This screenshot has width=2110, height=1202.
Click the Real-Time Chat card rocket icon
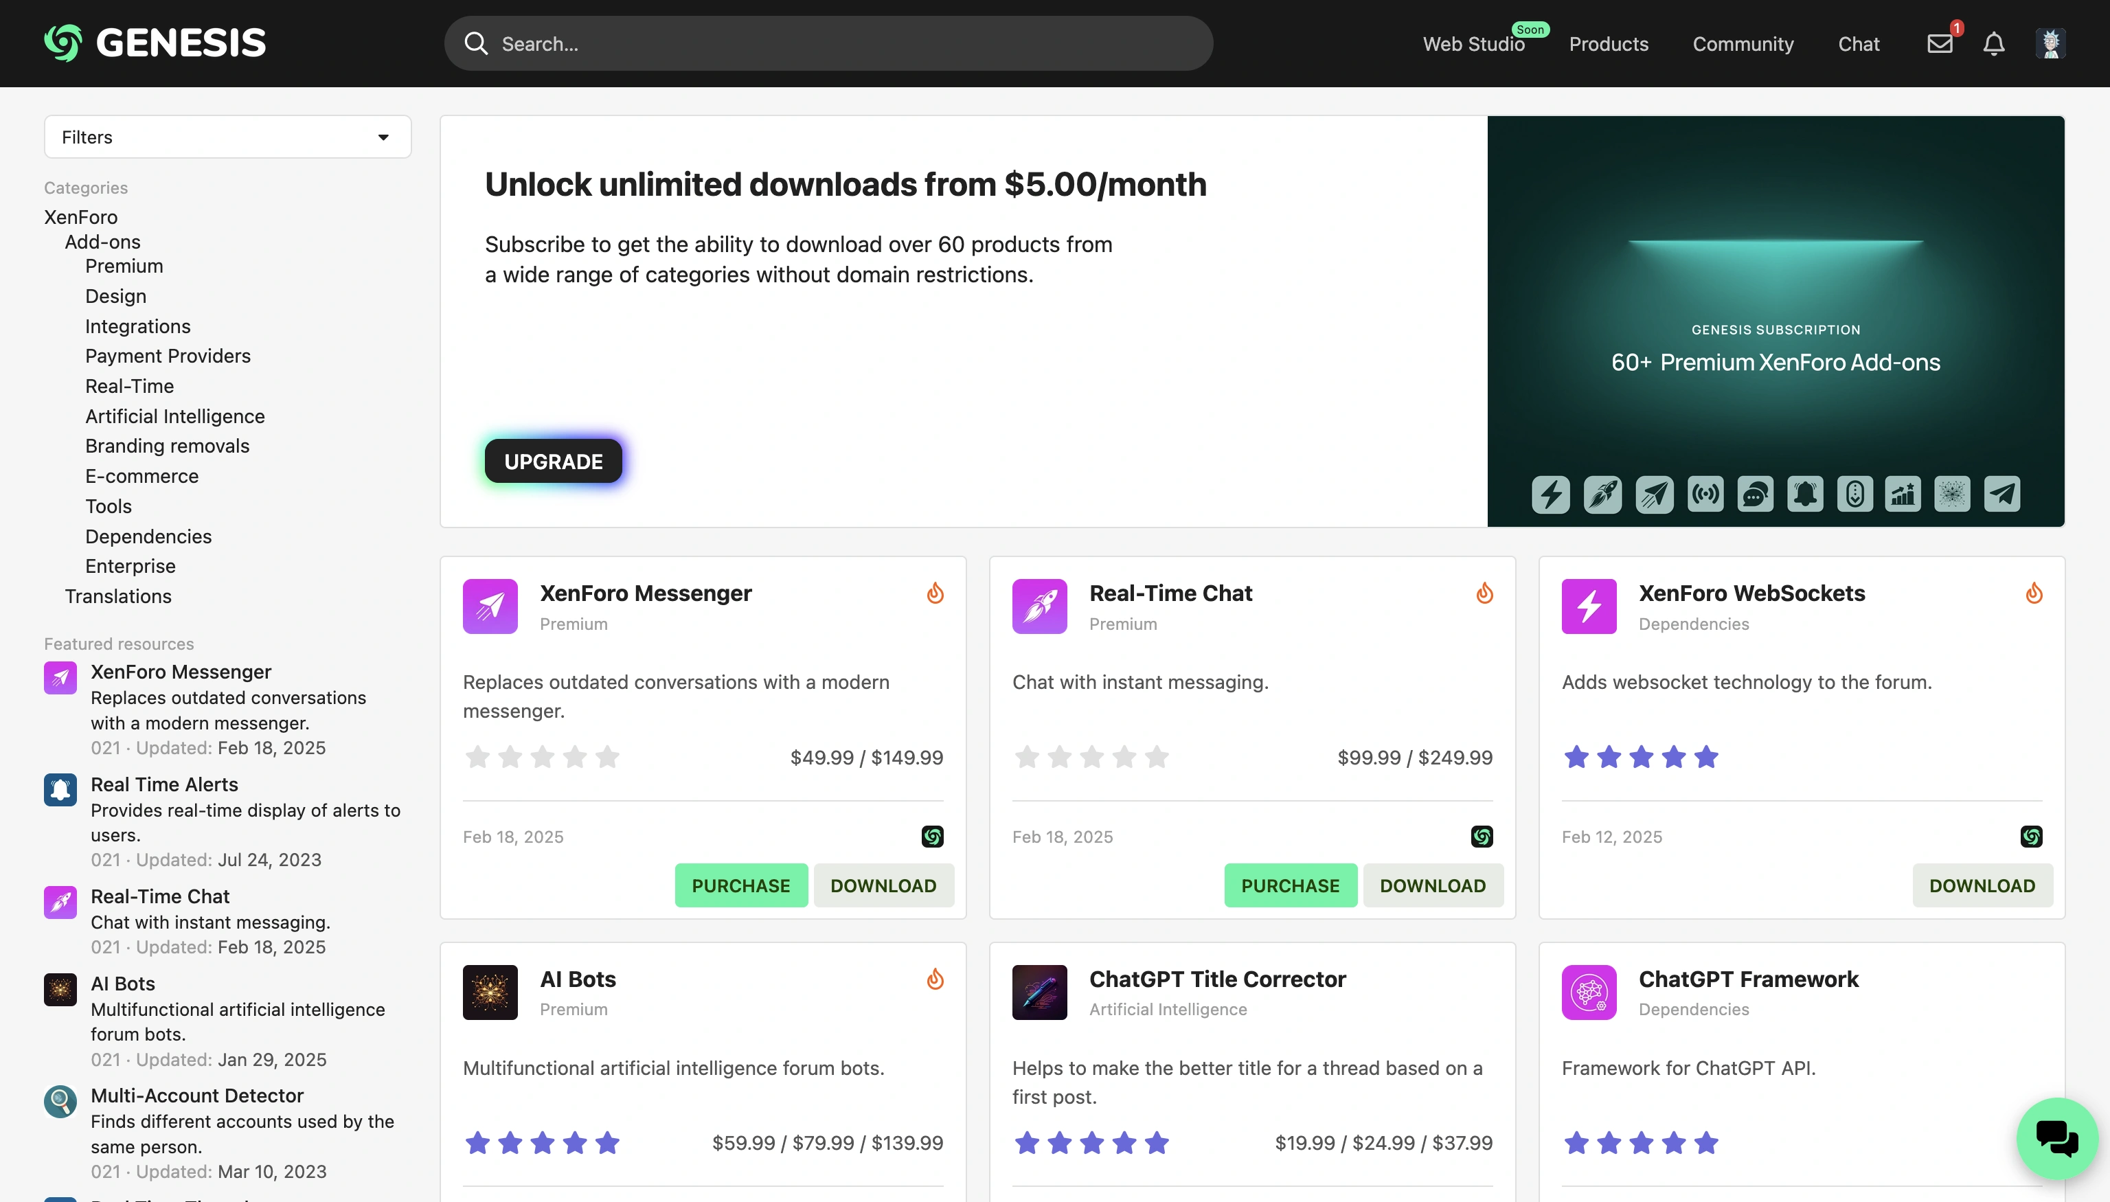click(1039, 606)
